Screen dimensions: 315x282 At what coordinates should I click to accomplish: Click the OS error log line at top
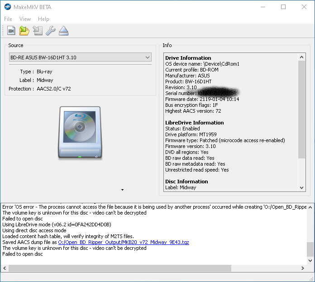[154, 207]
